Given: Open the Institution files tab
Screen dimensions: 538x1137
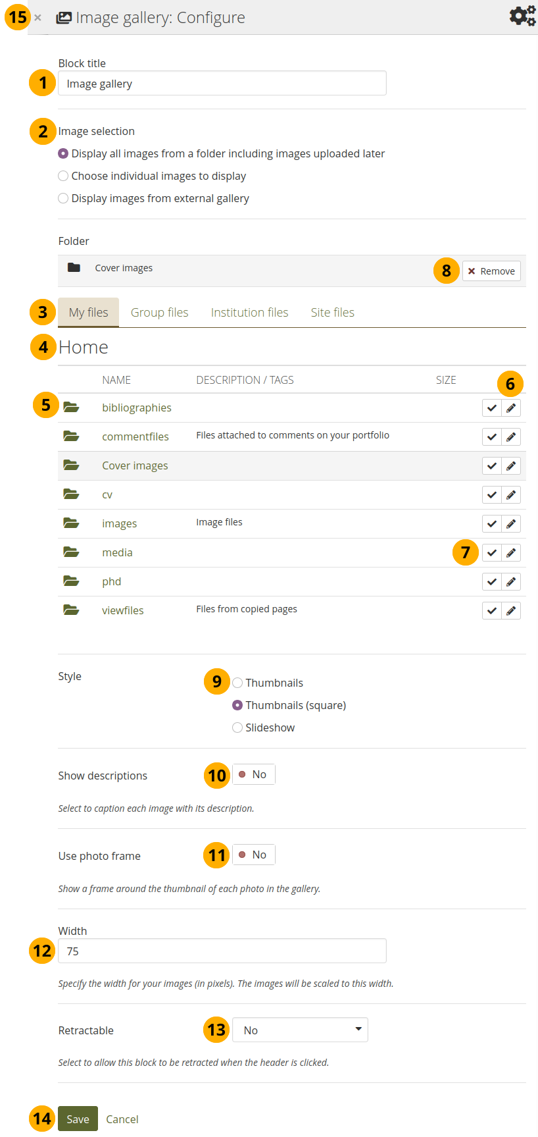Looking at the screenshot, I should tap(249, 313).
